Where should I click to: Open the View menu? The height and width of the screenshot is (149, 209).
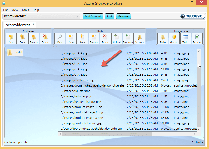(15, 10)
